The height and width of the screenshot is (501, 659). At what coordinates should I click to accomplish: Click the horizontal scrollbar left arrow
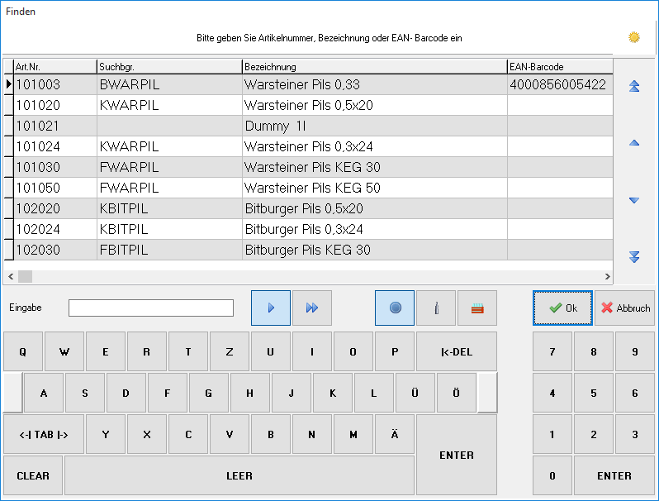(11, 276)
